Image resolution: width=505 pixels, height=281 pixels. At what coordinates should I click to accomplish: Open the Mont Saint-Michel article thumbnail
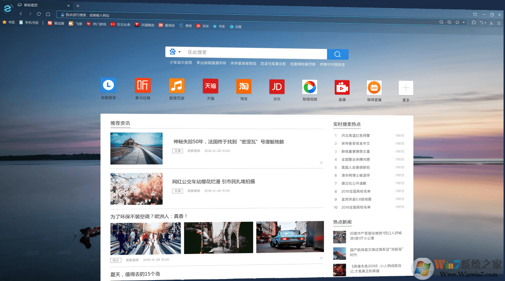click(x=136, y=149)
